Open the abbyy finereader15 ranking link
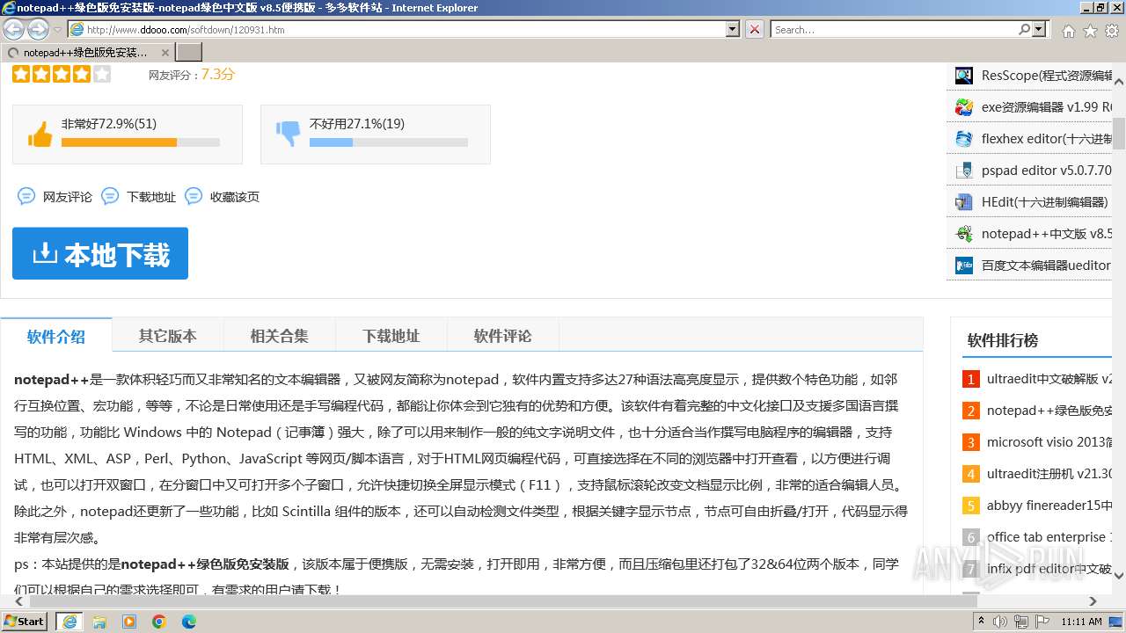1126x633 pixels. pos(1049,506)
